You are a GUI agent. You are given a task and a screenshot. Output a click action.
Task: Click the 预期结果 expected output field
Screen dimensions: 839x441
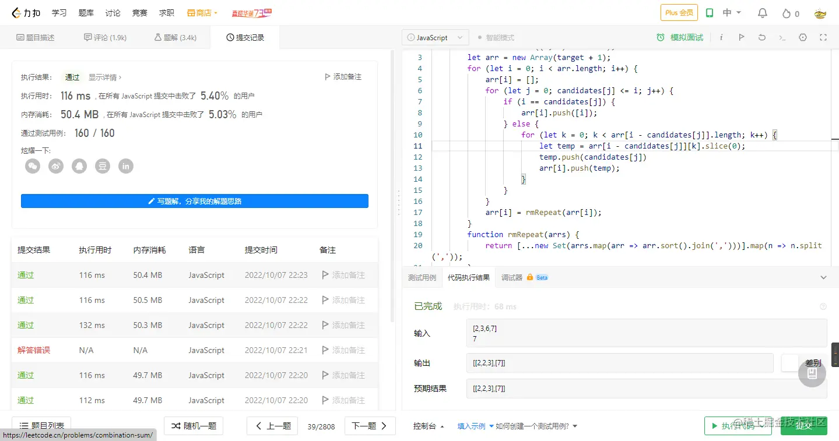[647, 389]
